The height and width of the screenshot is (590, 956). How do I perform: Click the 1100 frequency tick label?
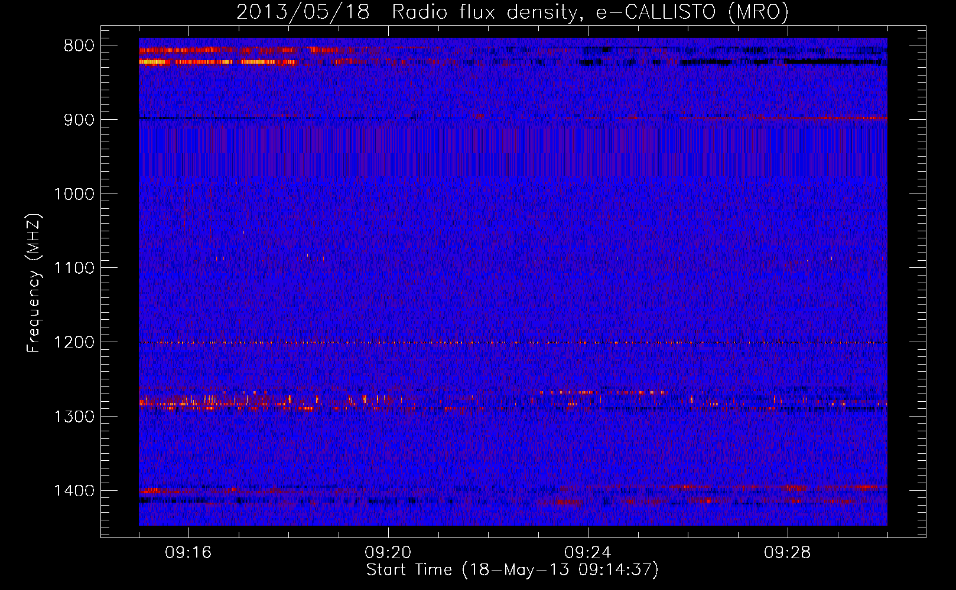coord(74,268)
